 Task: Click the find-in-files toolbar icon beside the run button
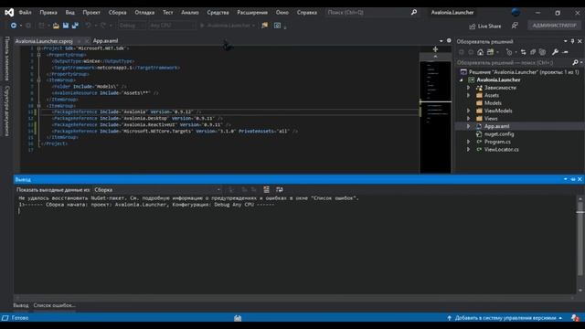click(x=264, y=26)
